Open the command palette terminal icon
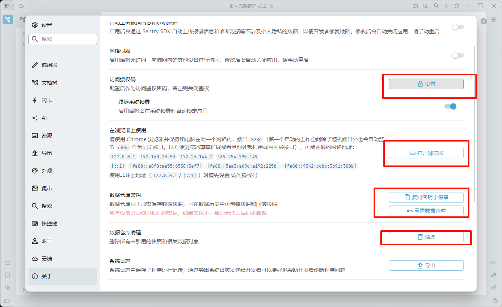The width and height of the screenshot is (502, 307). point(426,6)
